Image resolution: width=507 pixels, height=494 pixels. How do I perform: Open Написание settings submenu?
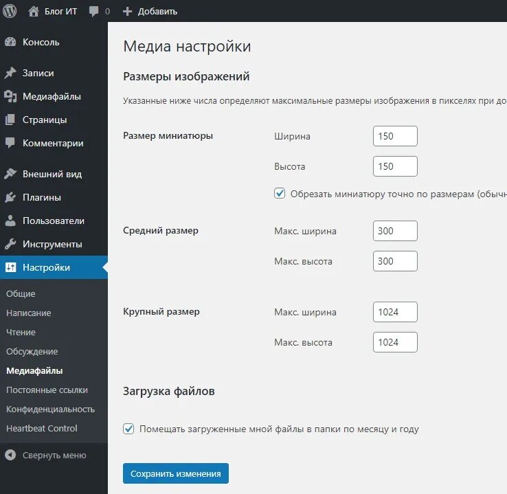pos(29,313)
